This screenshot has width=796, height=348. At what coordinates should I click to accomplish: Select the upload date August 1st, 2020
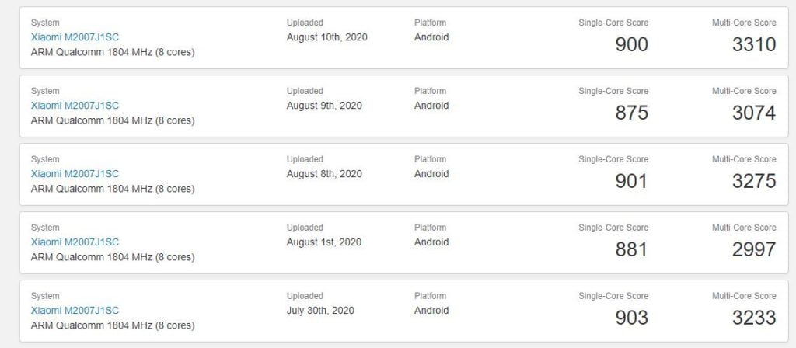[324, 242]
